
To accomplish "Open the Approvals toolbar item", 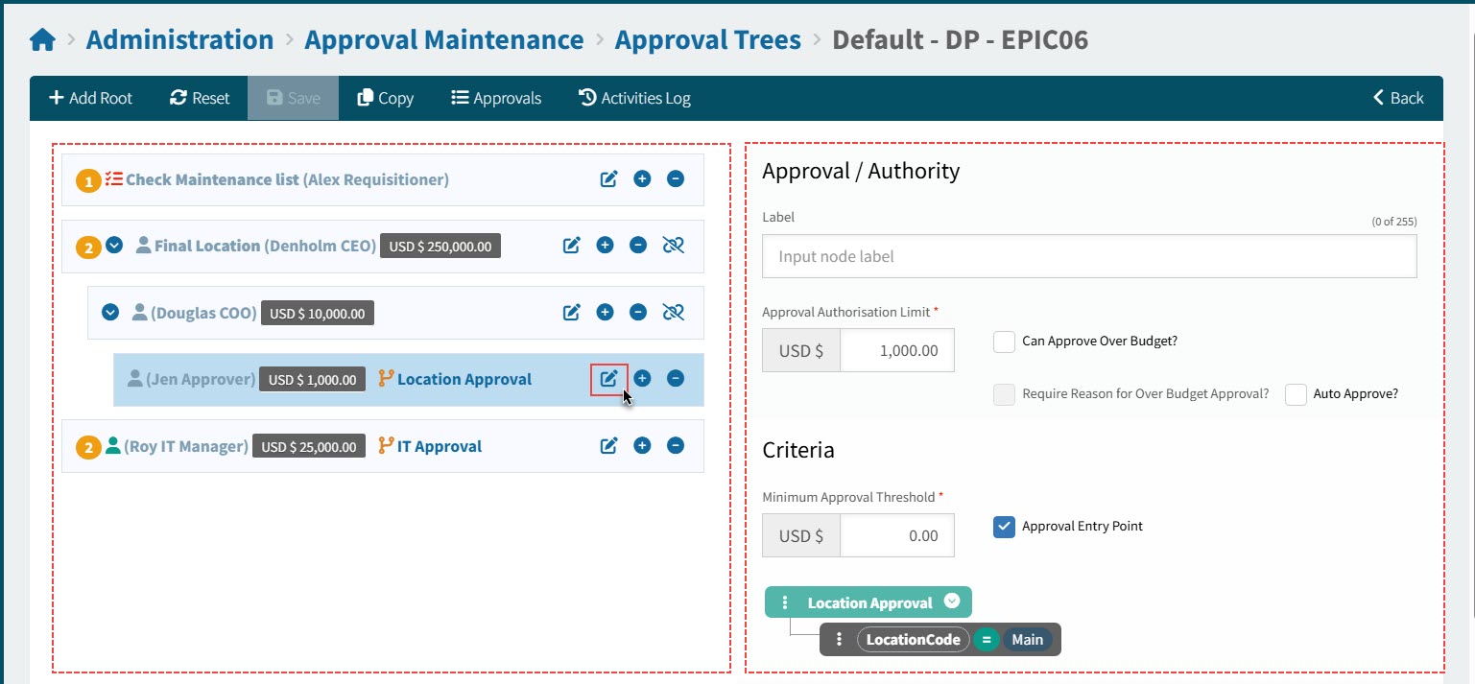I will [x=496, y=98].
